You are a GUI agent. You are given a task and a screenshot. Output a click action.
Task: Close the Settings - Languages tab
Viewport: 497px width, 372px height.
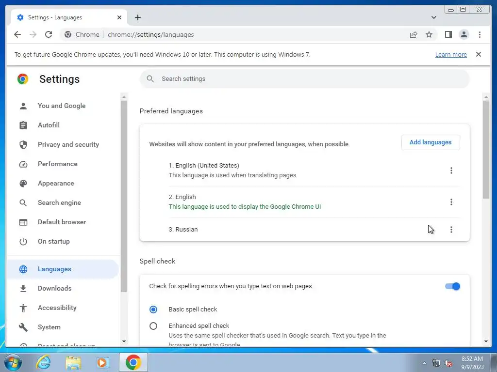[119, 17]
